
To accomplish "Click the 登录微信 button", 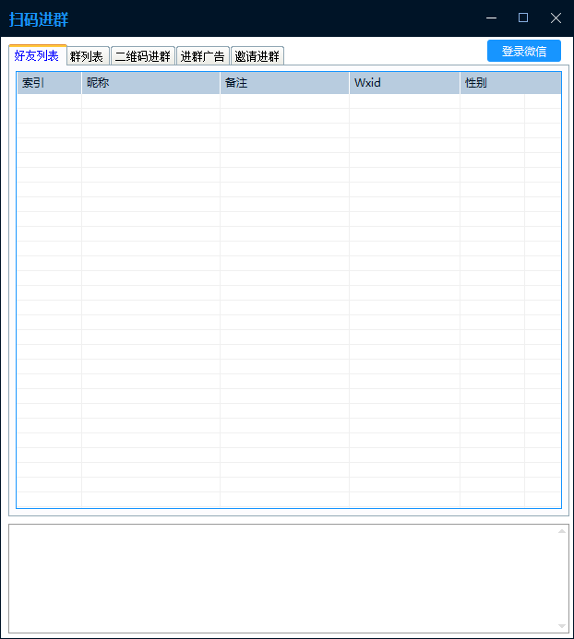I will point(524,51).
